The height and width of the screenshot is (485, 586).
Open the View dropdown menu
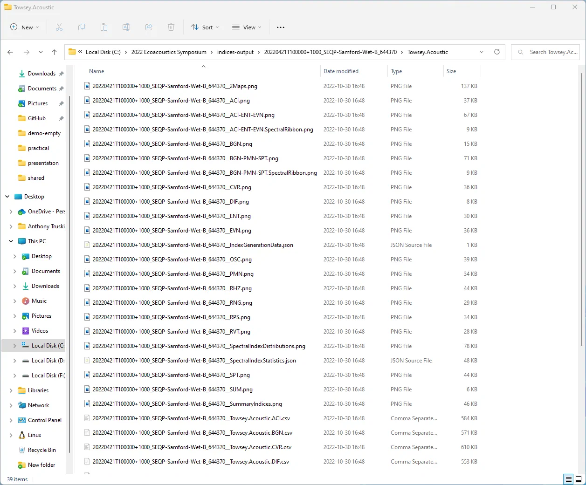[247, 27]
